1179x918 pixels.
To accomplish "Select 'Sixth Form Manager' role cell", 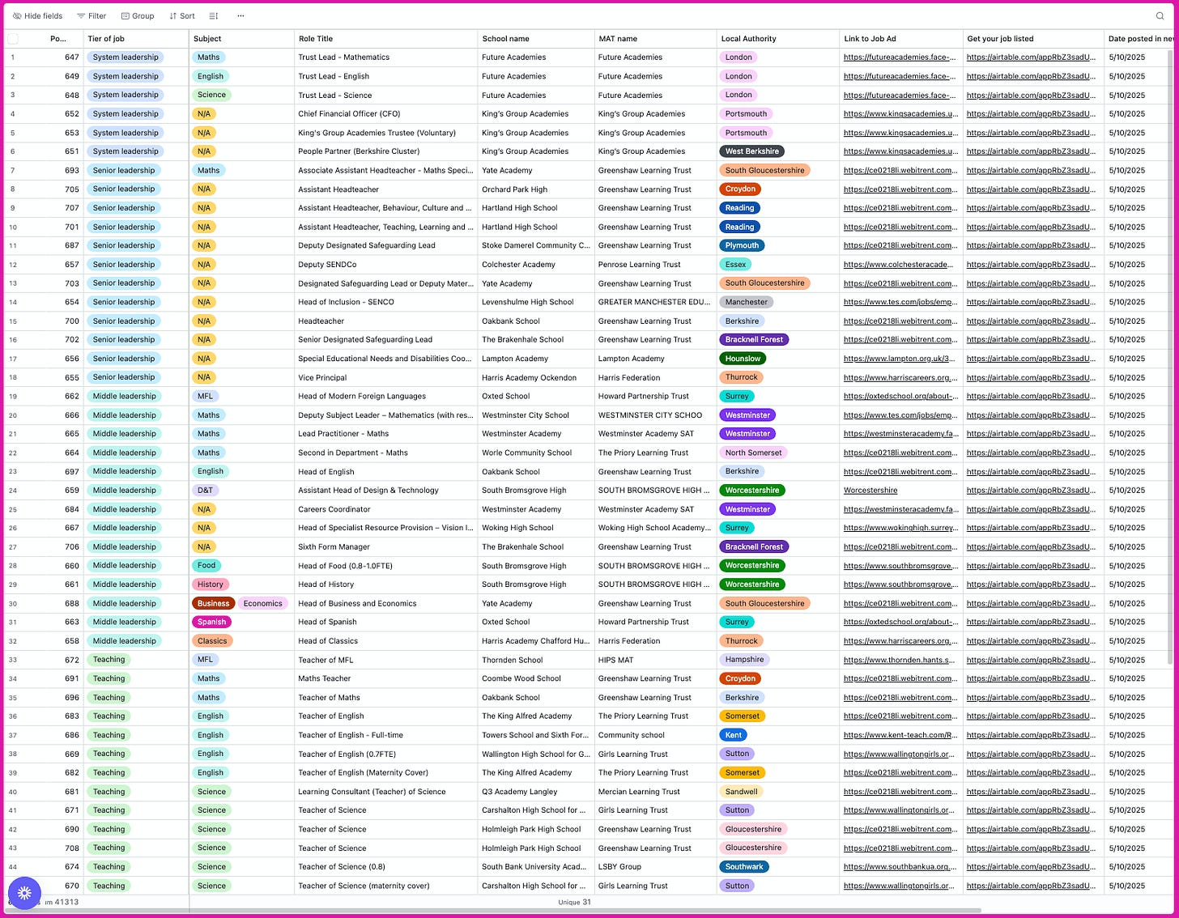I will [385, 547].
